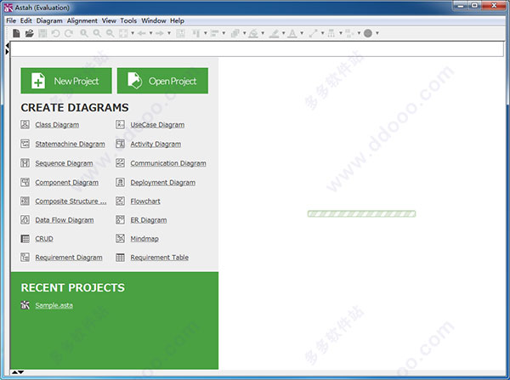Open the Alignment menu

pyautogui.click(x=82, y=20)
